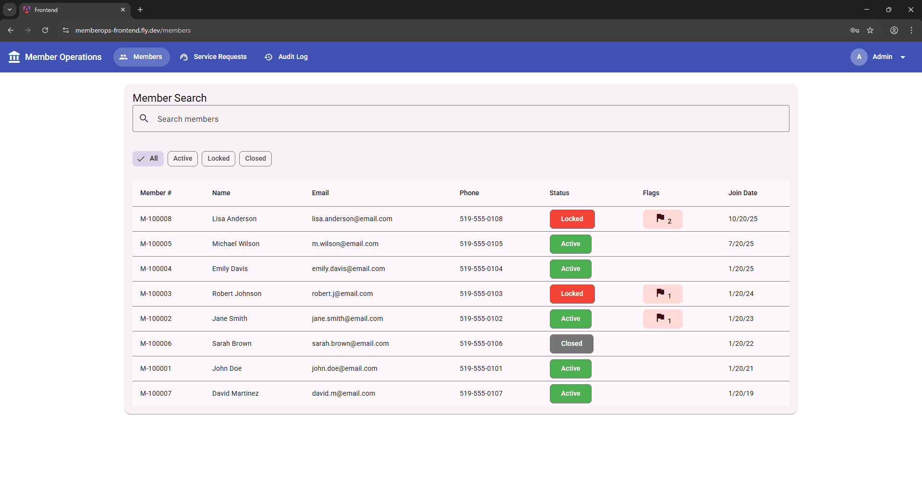This screenshot has width=922, height=495.
Task: Click the Admin avatar circle
Action: [859, 57]
